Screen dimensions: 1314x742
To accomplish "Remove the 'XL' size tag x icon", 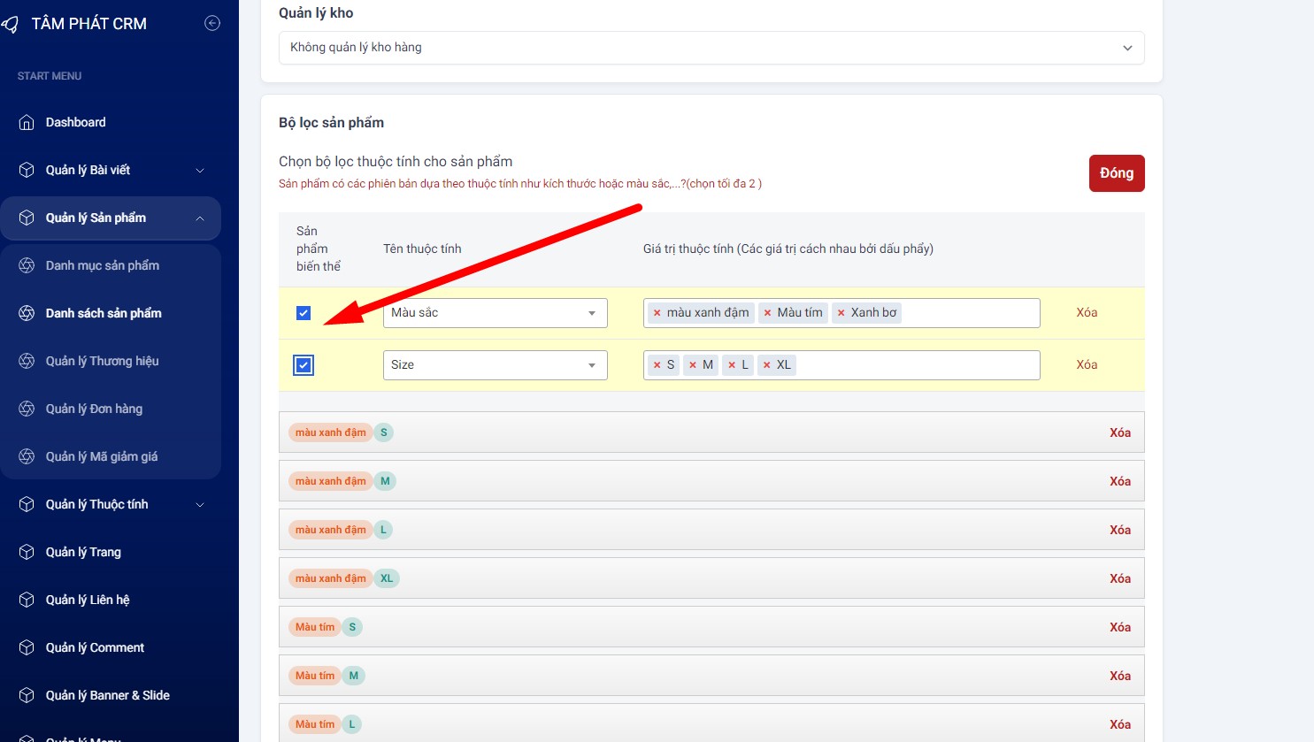I will pos(766,365).
